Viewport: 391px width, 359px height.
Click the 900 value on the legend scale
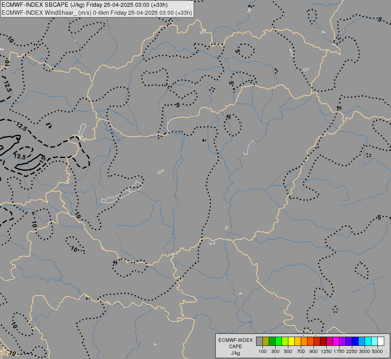(x=314, y=351)
